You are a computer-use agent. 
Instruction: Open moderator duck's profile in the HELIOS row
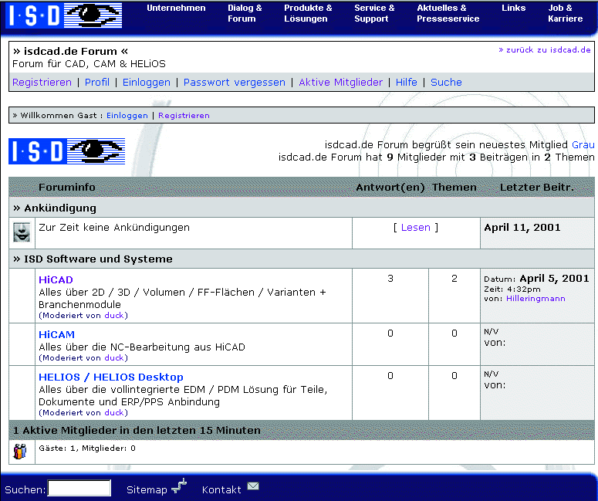click(114, 413)
